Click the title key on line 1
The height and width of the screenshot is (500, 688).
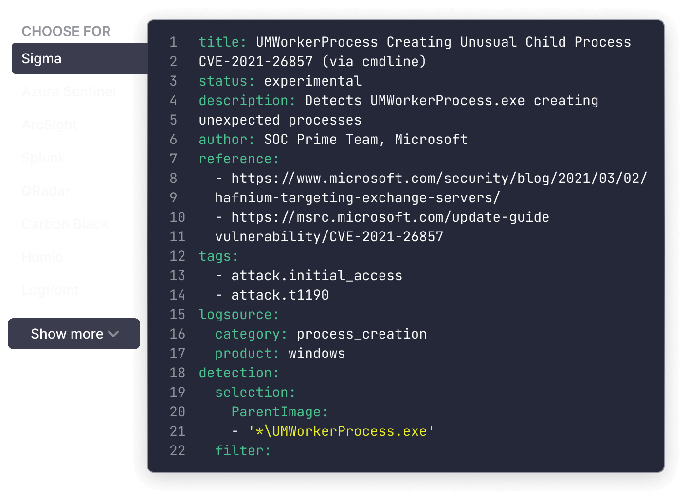(222, 42)
